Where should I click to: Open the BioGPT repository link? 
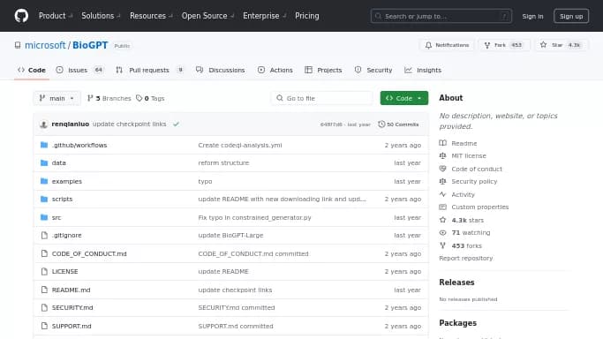pos(90,45)
